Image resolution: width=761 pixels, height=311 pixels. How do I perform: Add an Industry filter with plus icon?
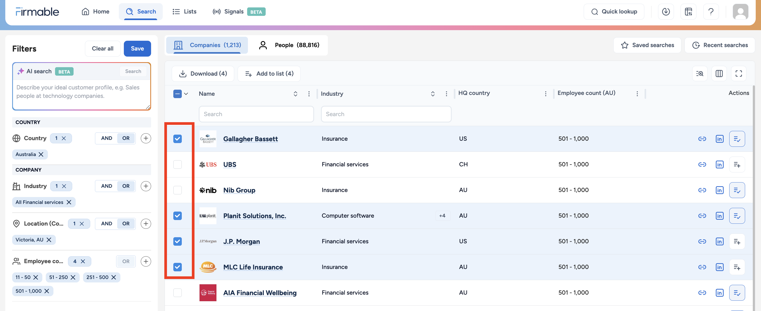click(x=146, y=186)
